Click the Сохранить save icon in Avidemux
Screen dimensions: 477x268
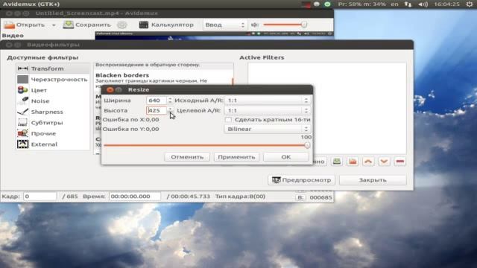69,25
